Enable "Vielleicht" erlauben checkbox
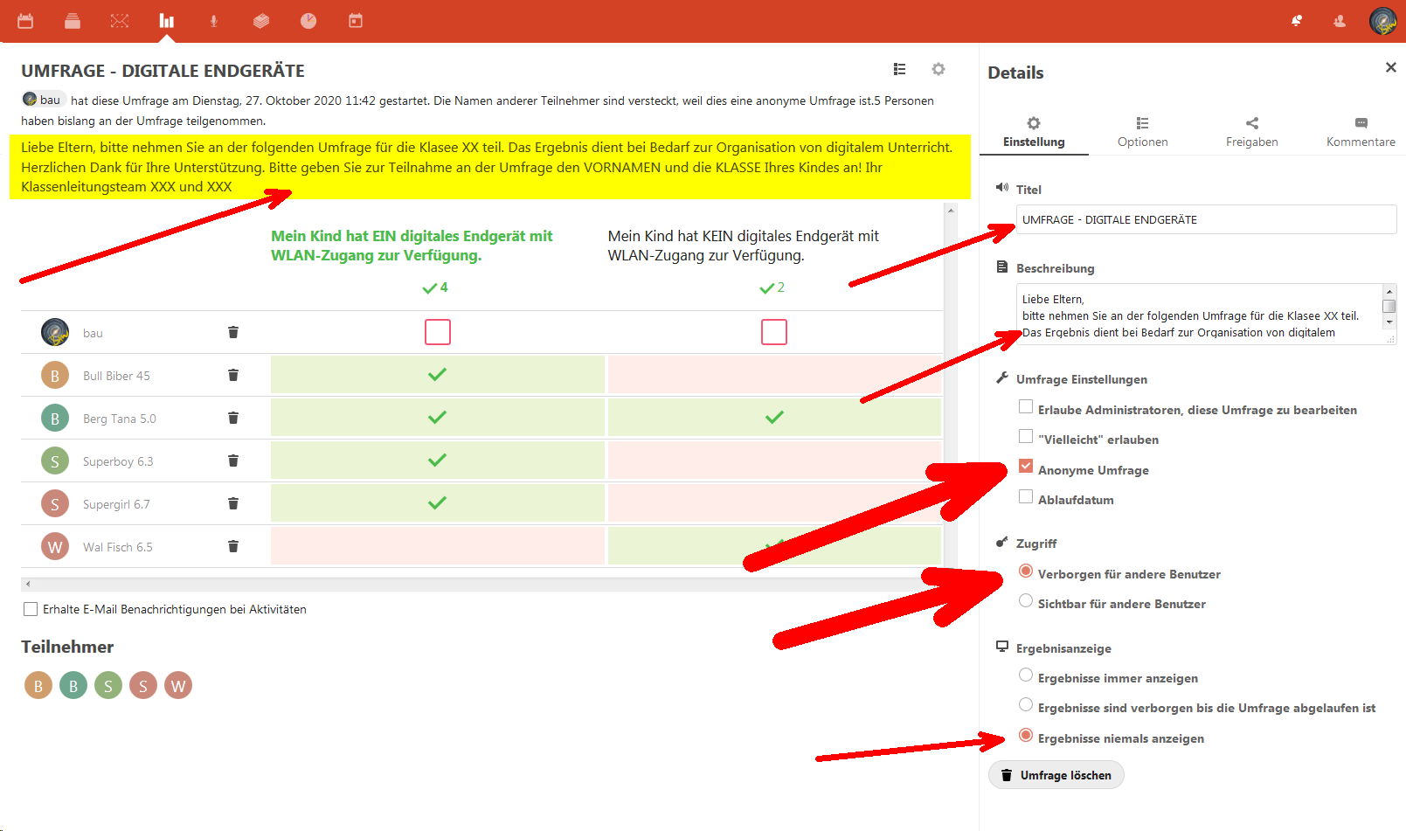The height and width of the screenshot is (831, 1406). click(x=1026, y=437)
